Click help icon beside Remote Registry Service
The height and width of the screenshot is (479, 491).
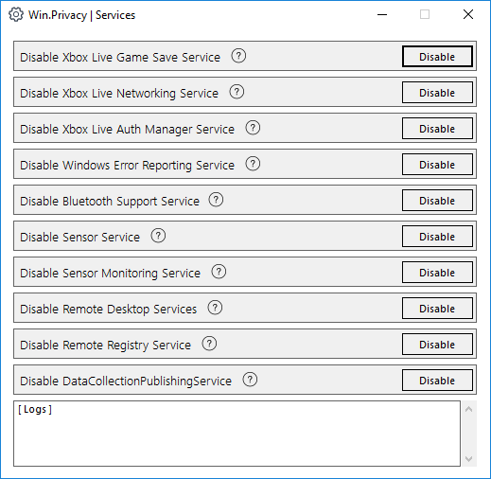coord(209,344)
